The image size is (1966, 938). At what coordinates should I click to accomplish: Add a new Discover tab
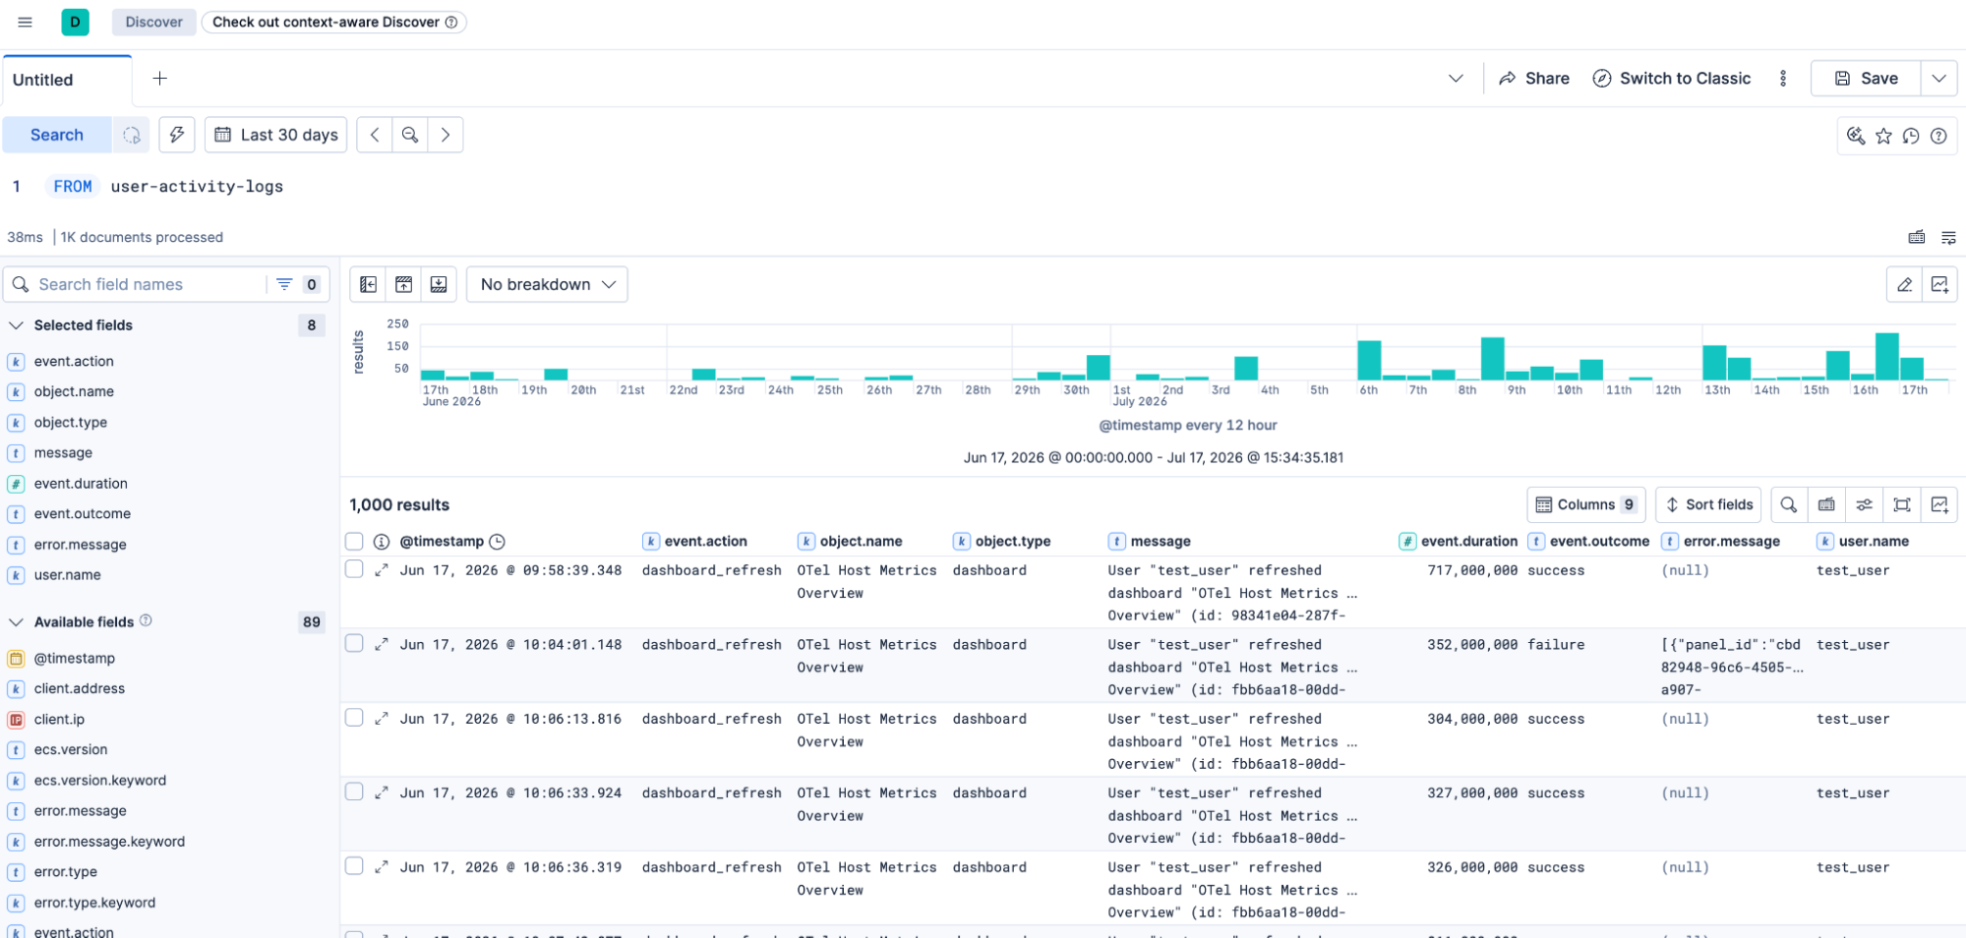pos(160,79)
